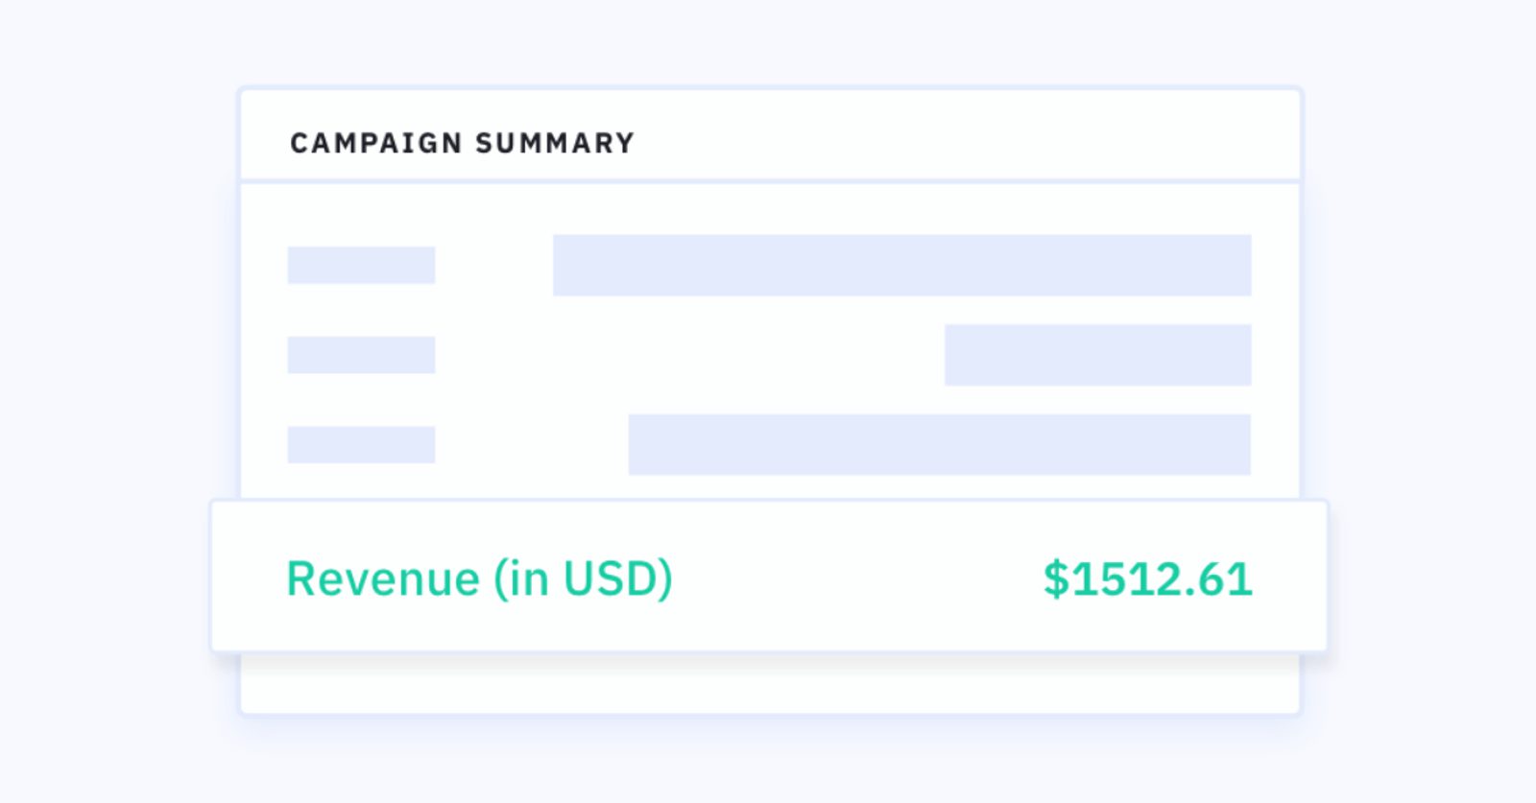This screenshot has width=1536, height=803.
Task: Select the longest value bar in the first row
Action: pos(901,265)
